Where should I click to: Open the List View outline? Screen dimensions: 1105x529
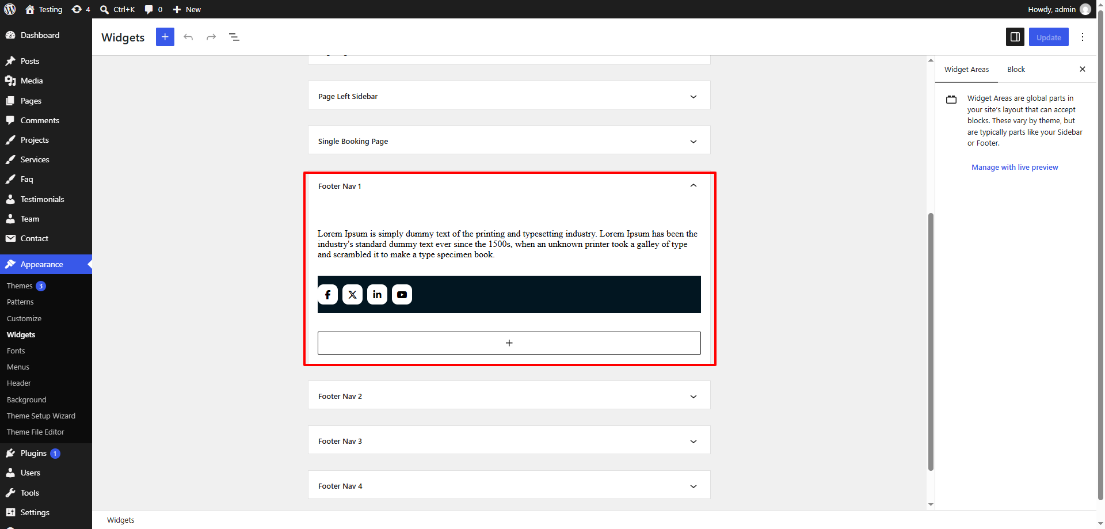[x=234, y=37]
